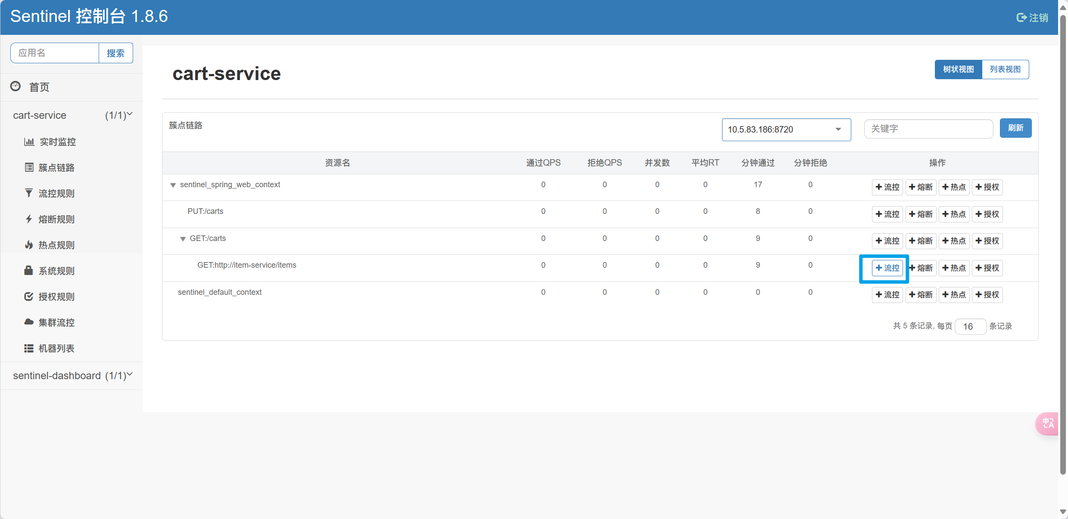Open 簇点链路 in the sidebar
The width and height of the screenshot is (1068, 519).
point(56,167)
